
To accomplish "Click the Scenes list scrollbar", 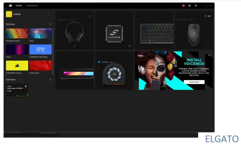I will tap(53, 52).
